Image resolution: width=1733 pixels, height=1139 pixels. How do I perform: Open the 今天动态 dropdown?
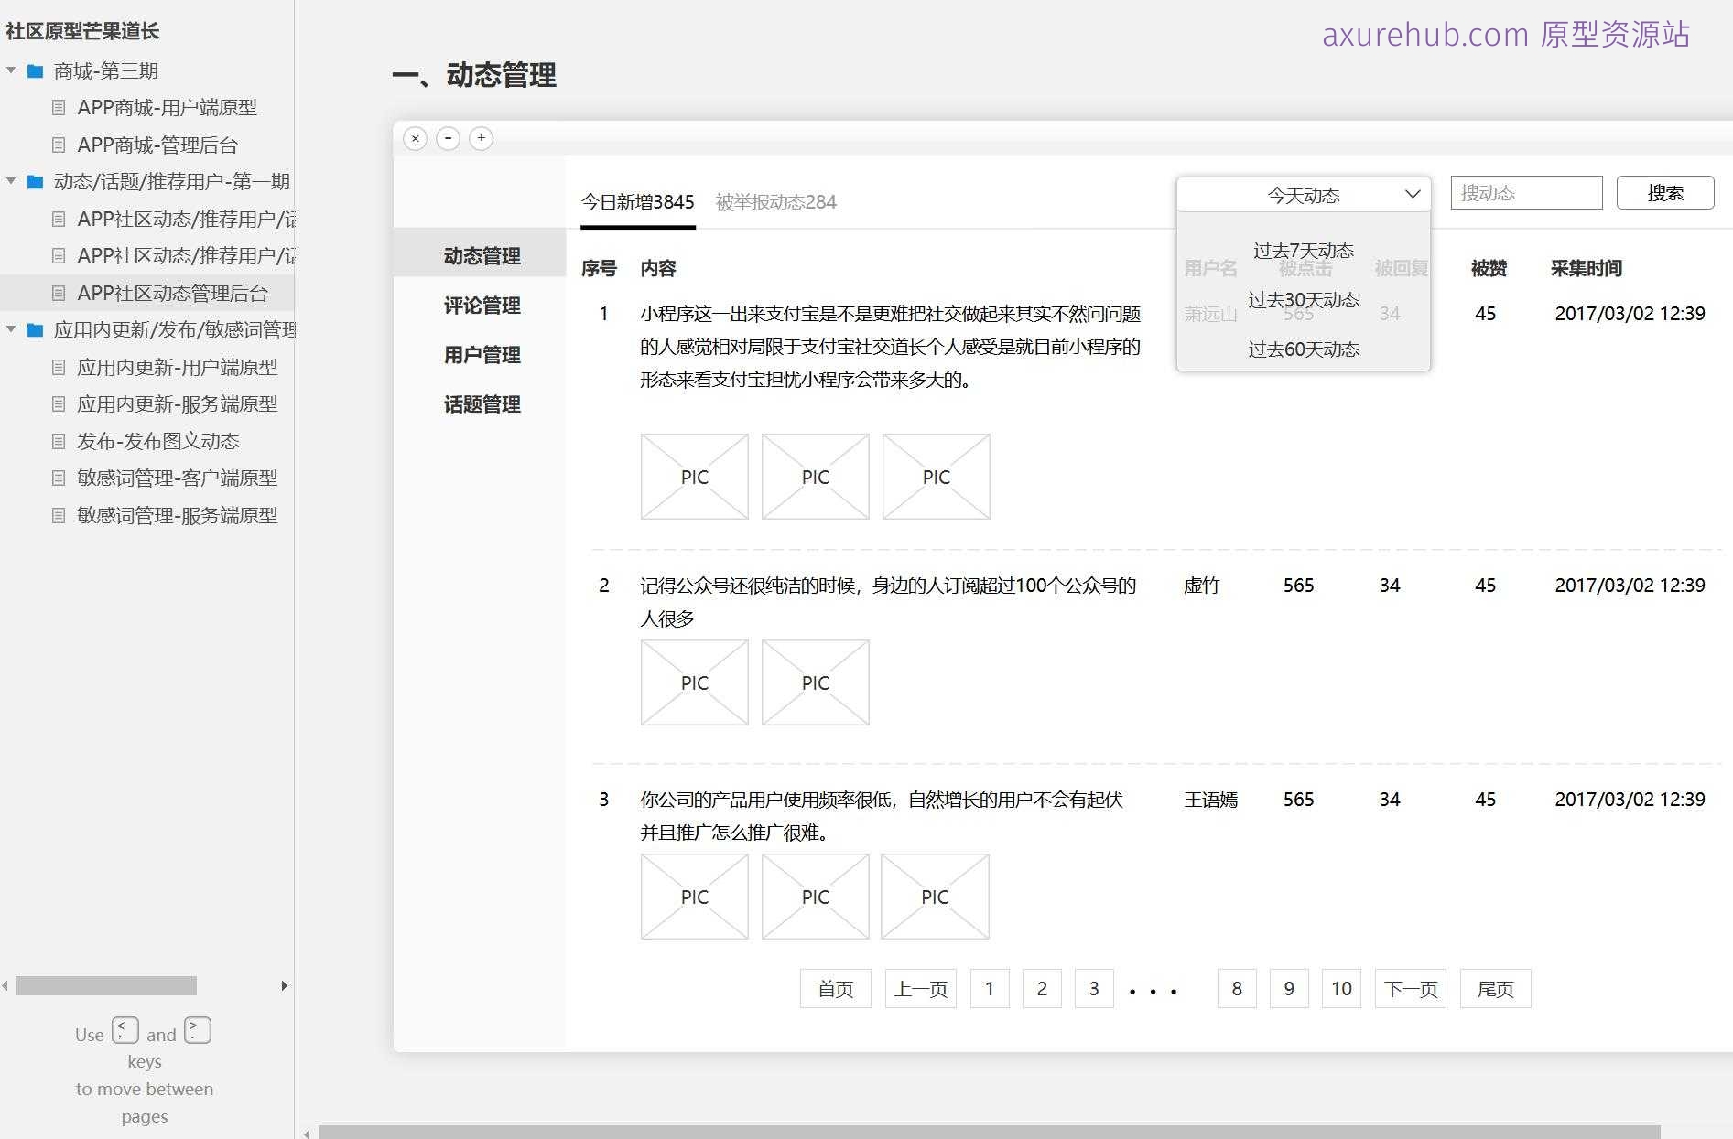pos(1302,194)
